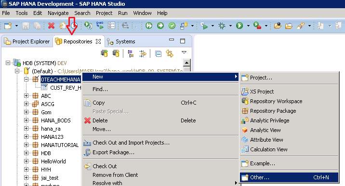
Task: Click the blue branch-with-play toolbar icon
Action: tap(100, 26)
